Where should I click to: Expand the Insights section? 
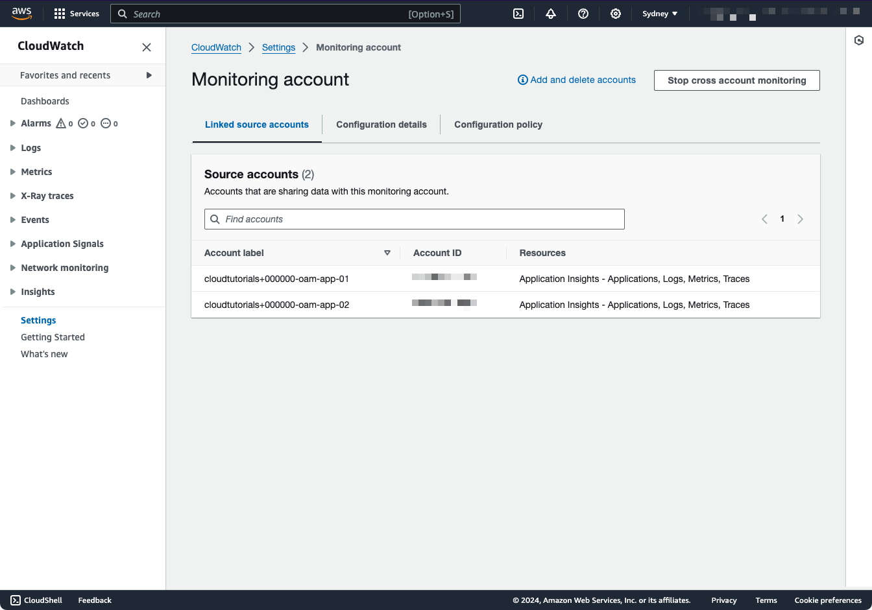[13, 292]
